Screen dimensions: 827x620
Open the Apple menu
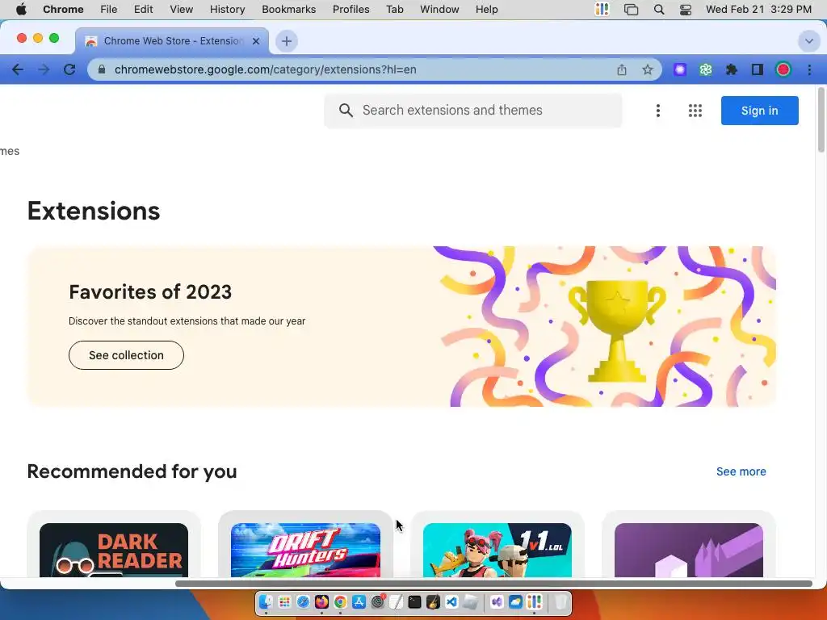coord(21,10)
